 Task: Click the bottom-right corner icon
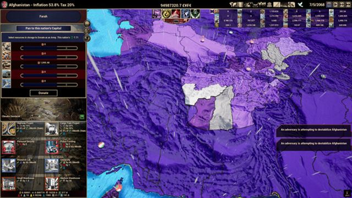click(347, 193)
